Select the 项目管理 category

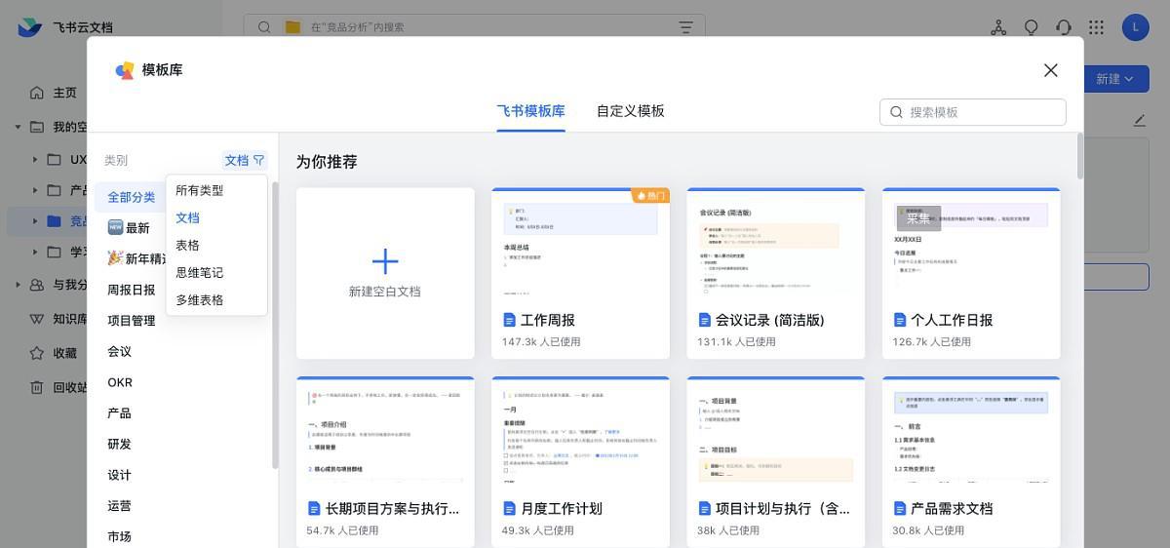click(131, 321)
